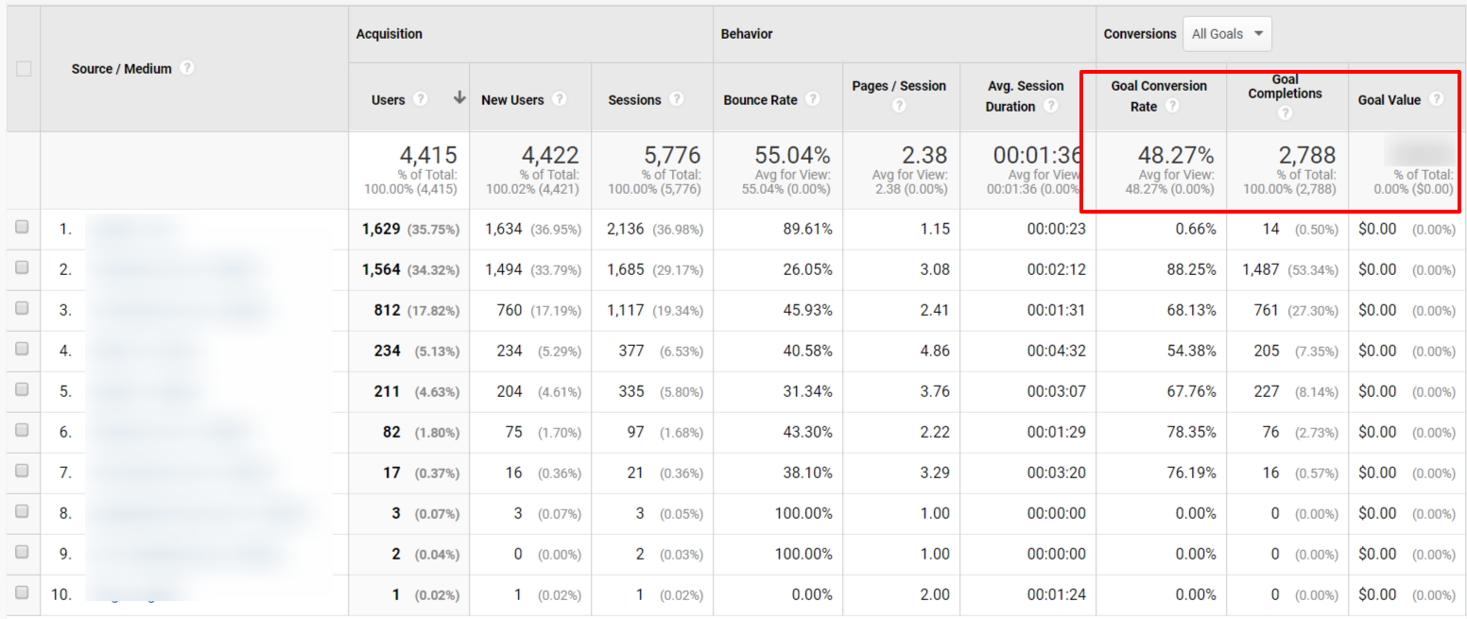Sort by the New Users column header
The height and width of the screenshot is (619, 1467).
point(512,99)
